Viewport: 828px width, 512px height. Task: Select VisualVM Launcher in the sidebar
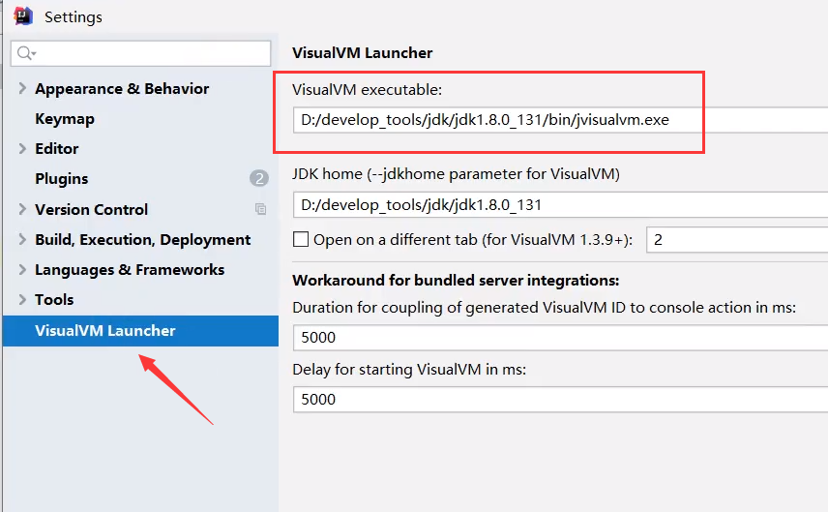pyautogui.click(x=140, y=331)
